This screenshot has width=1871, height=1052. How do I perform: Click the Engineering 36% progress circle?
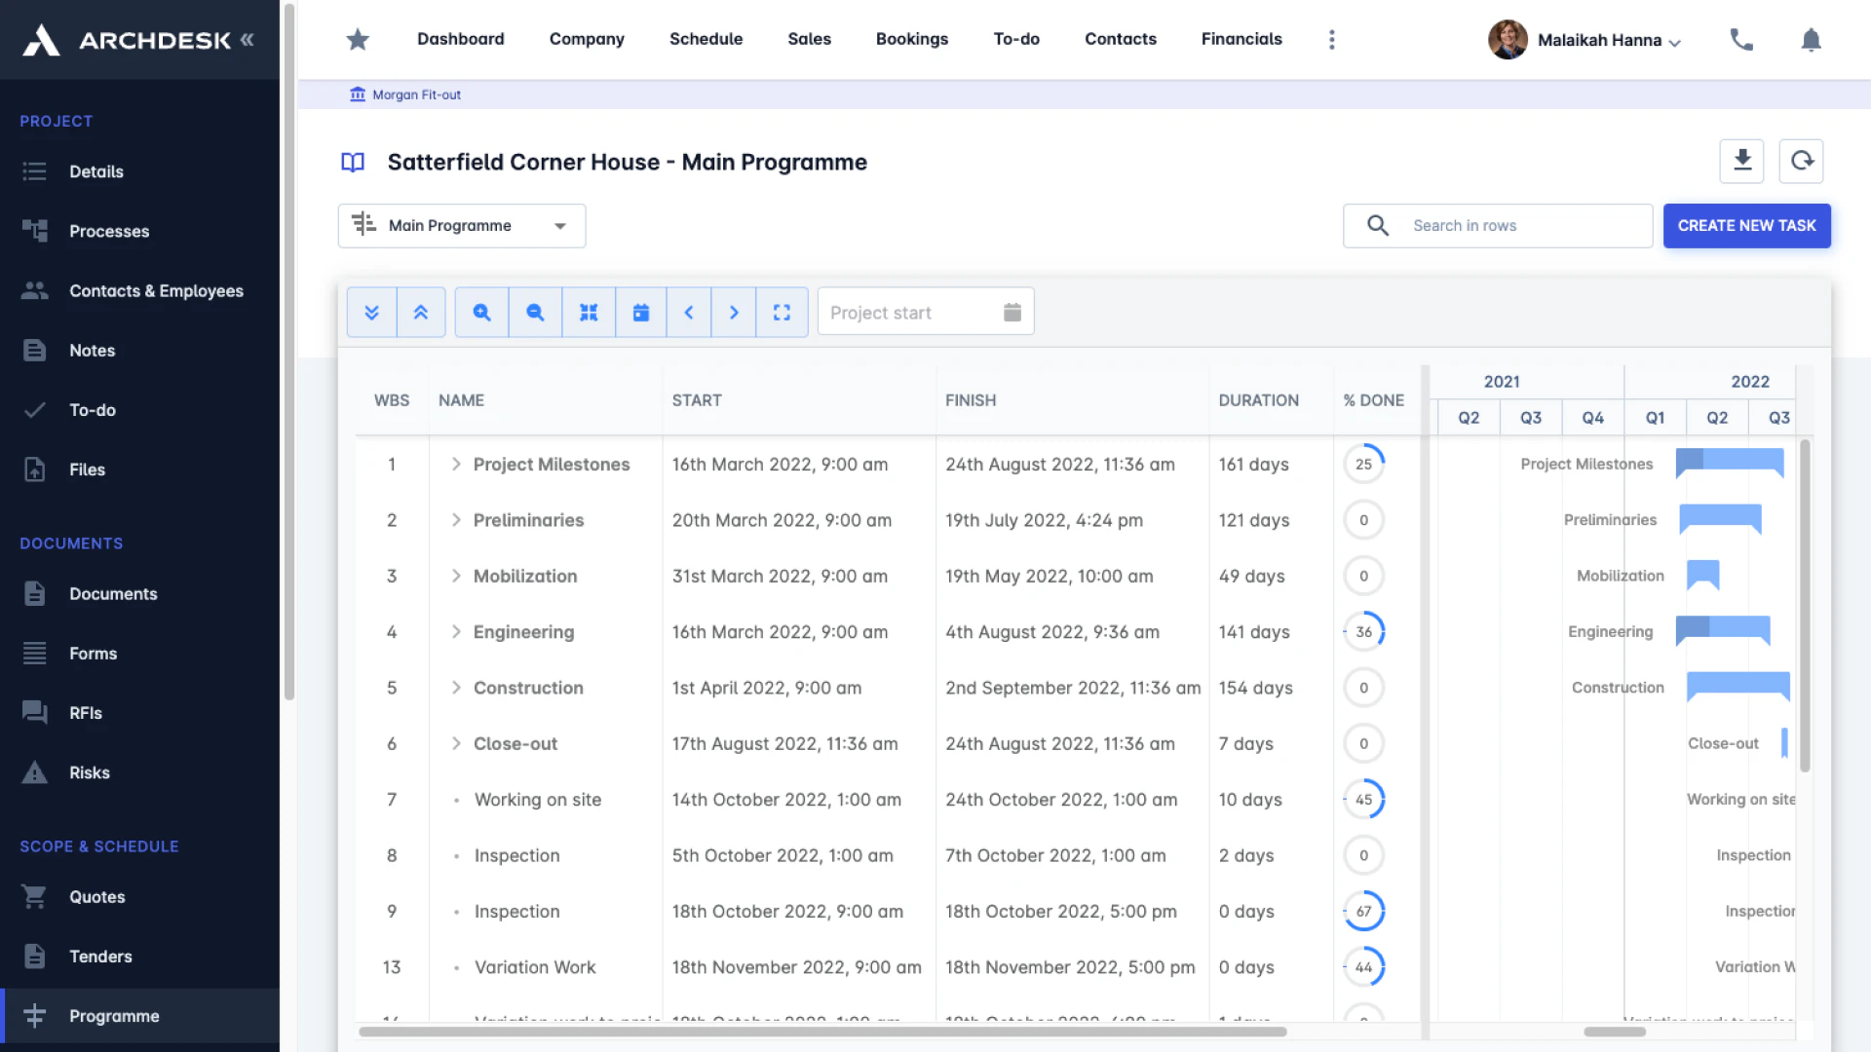pos(1364,631)
